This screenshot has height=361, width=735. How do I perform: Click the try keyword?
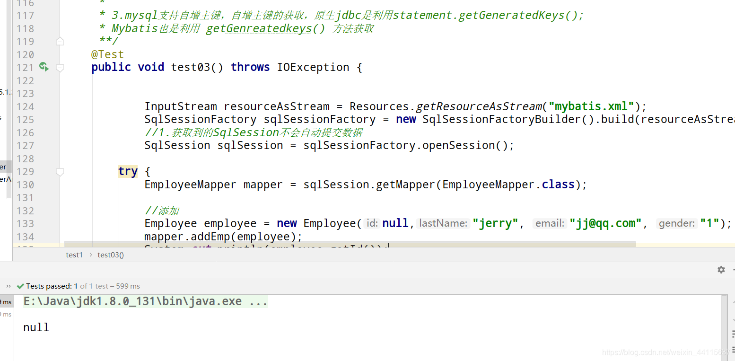(x=128, y=171)
